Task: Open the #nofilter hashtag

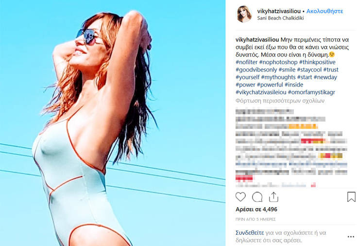Action: pos(246,62)
